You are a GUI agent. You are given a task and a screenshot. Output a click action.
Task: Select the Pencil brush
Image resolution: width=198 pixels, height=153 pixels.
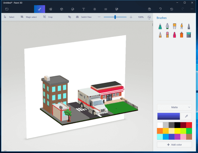160,35
